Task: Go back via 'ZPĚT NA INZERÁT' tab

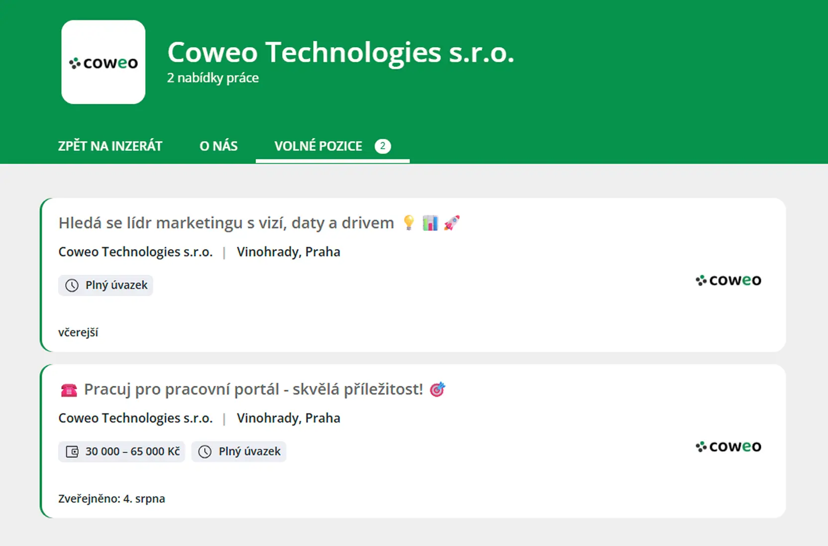Action: tap(110, 146)
